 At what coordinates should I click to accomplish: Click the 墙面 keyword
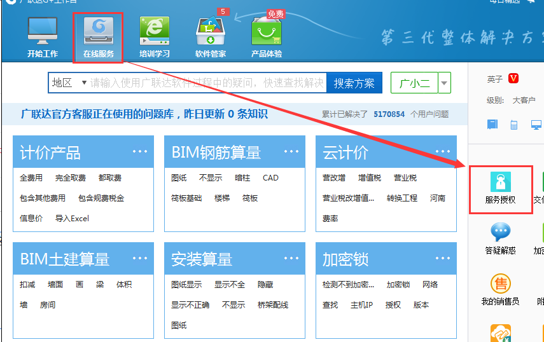[55, 285]
